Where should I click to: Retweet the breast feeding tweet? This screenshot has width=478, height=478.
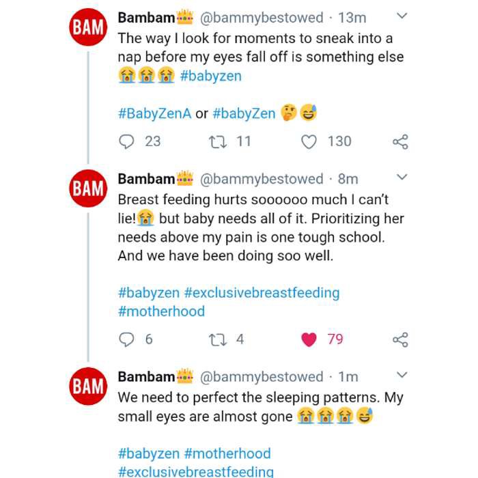pyautogui.click(x=216, y=339)
